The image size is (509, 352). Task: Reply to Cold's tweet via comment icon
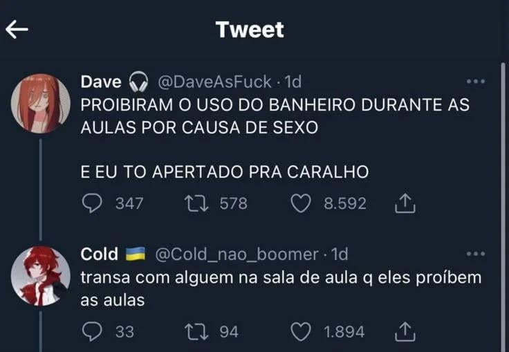(92, 331)
